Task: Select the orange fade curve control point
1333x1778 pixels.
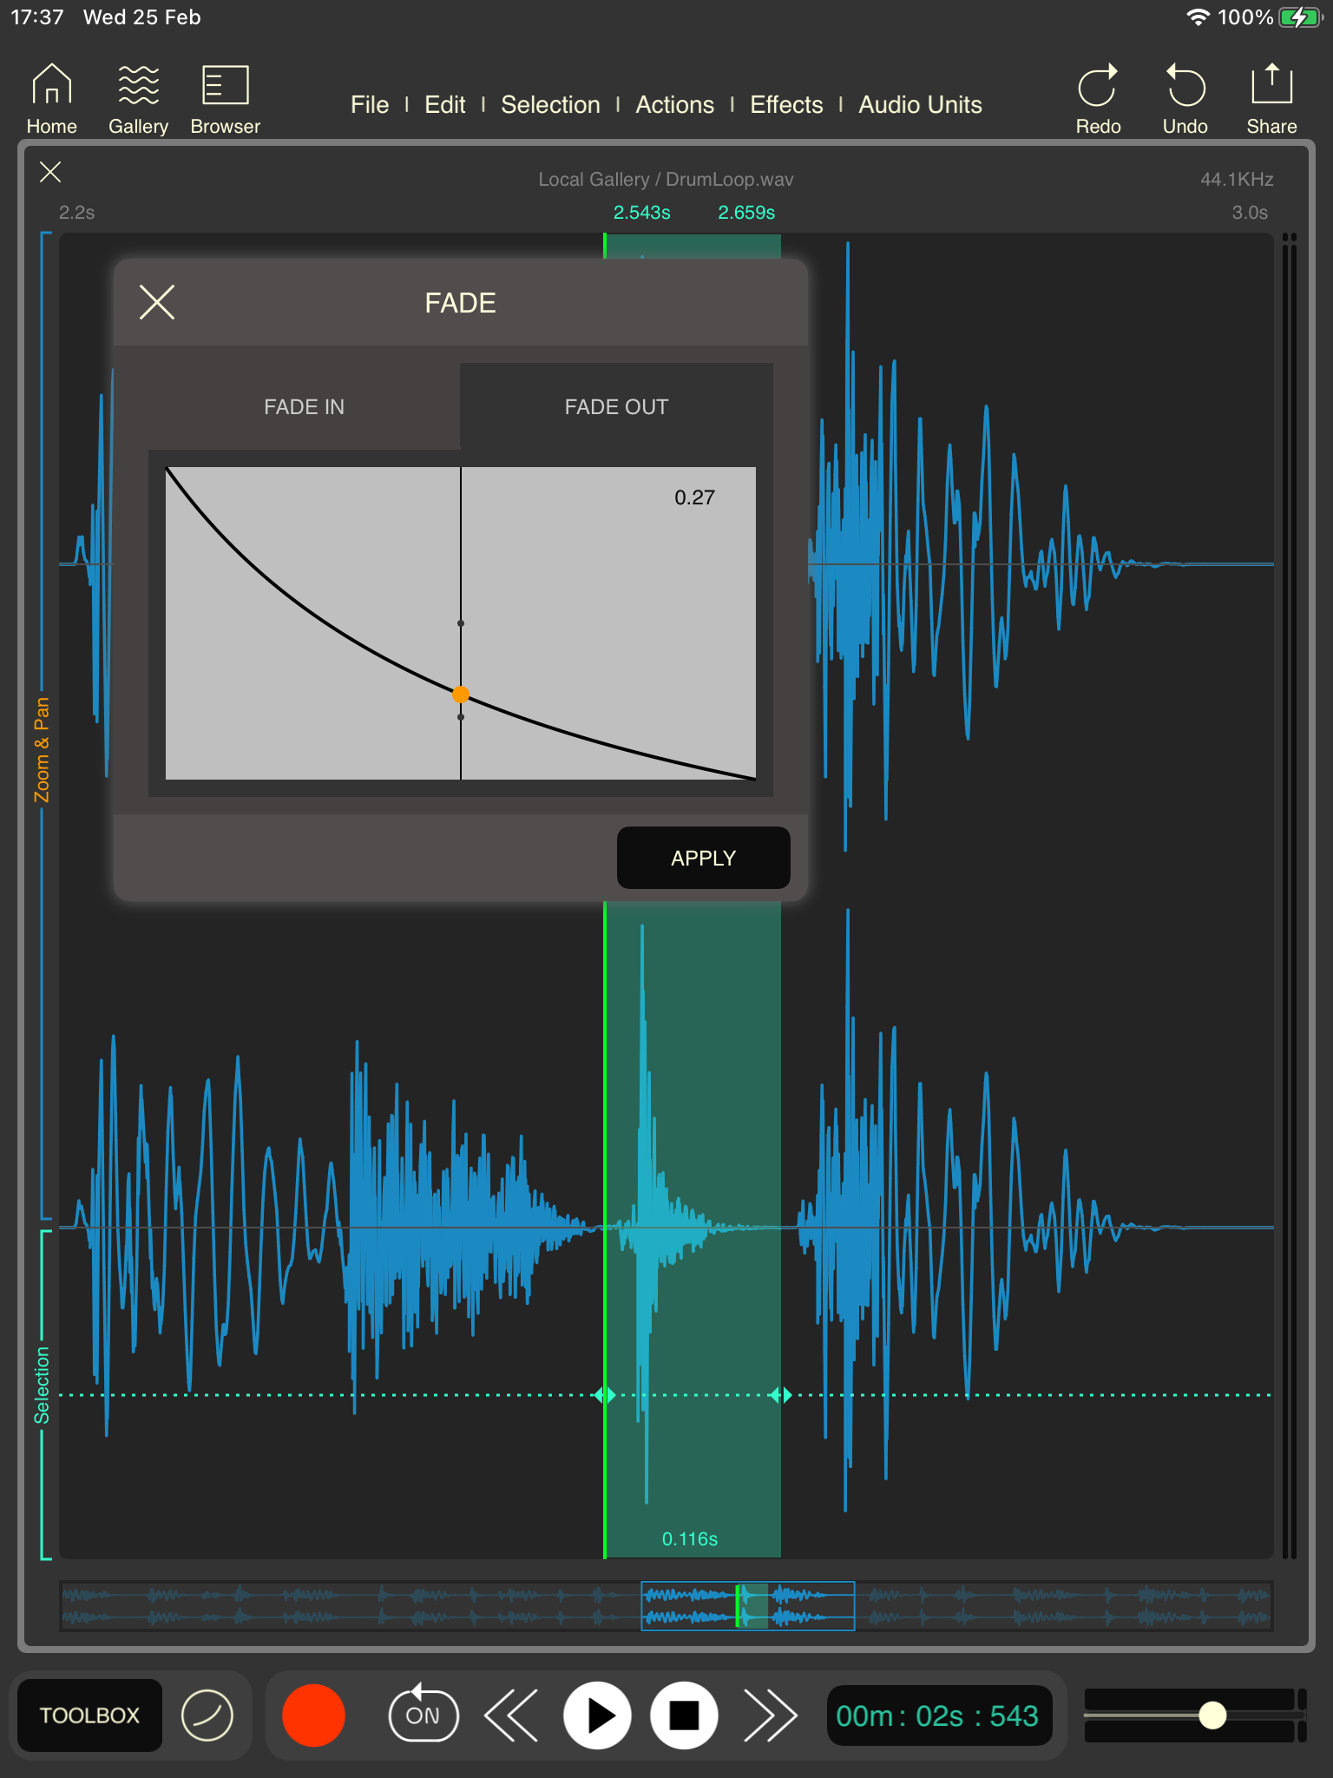Action: click(461, 694)
